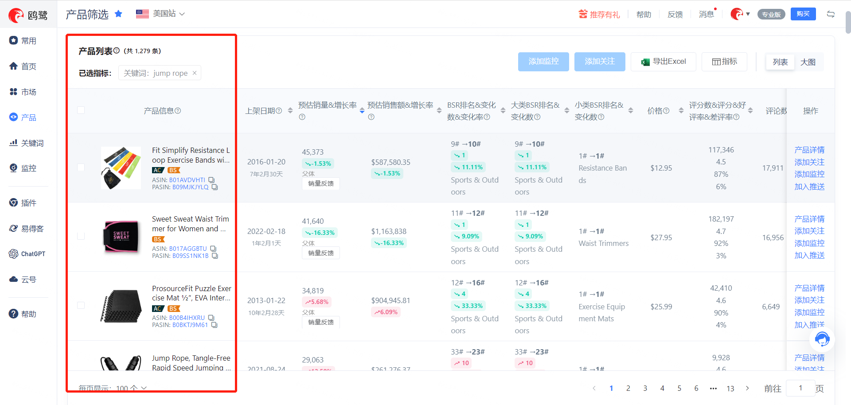This screenshot has width=851, height=405.
Task: Click 销量反馈 for Sweet Sweat row
Action: click(x=321, y=253)
